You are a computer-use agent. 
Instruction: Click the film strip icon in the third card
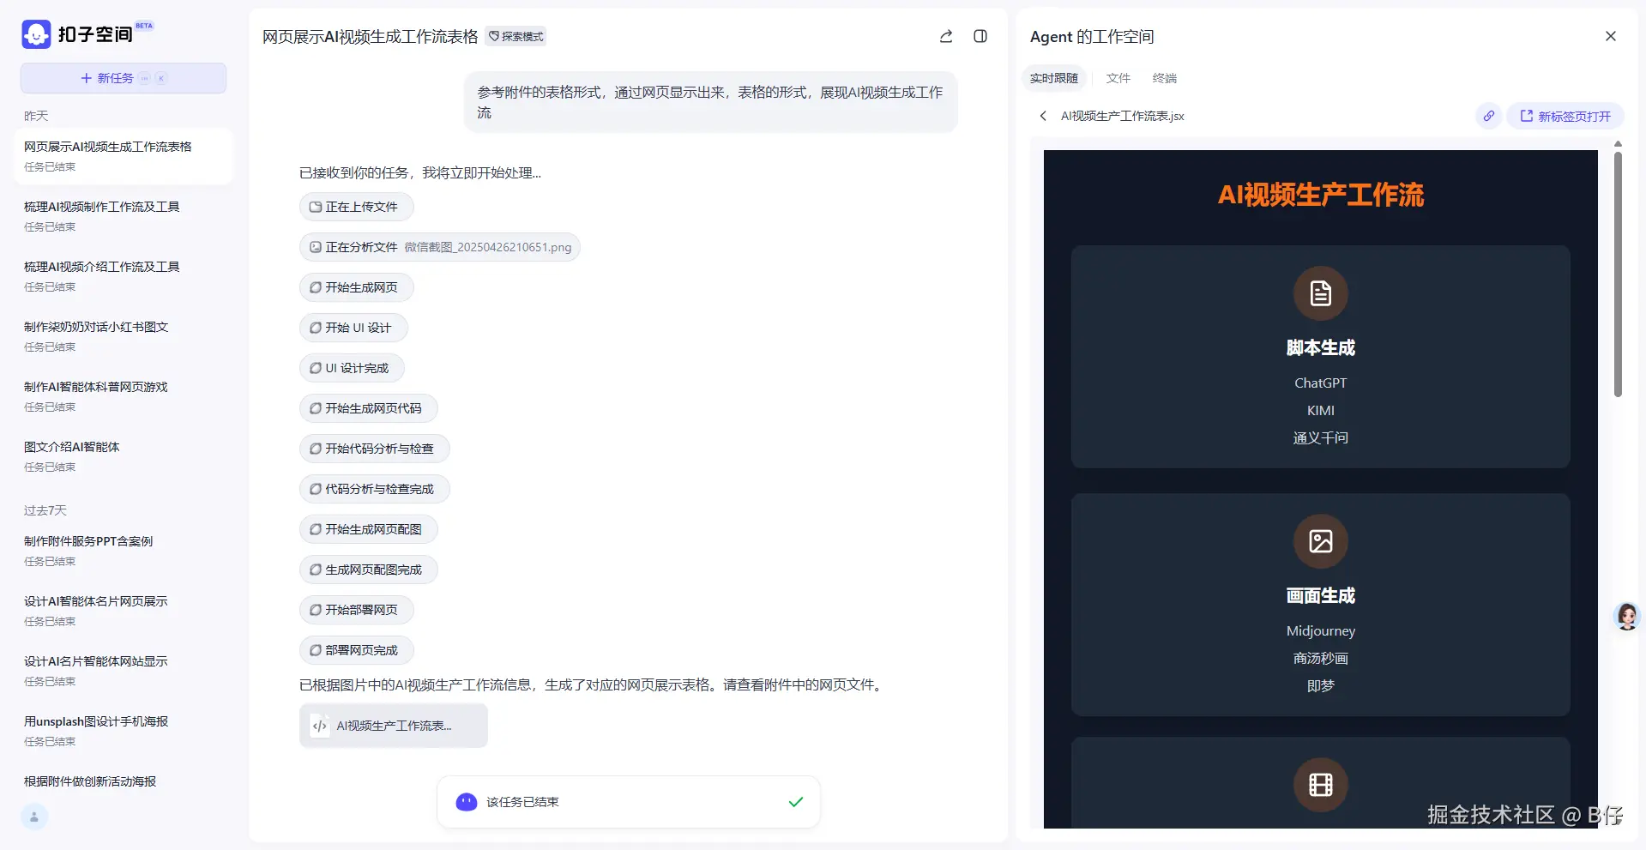1320,785
